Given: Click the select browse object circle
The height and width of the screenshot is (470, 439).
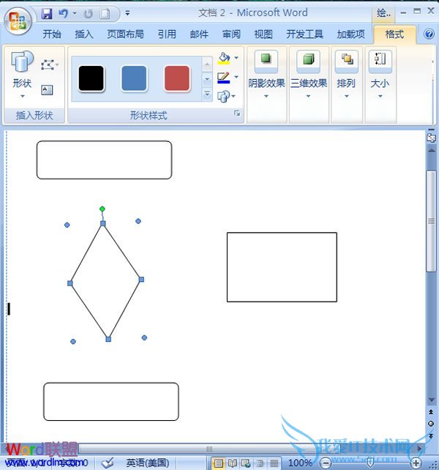Looking at the screenshot, I should [x=431, y=424].
